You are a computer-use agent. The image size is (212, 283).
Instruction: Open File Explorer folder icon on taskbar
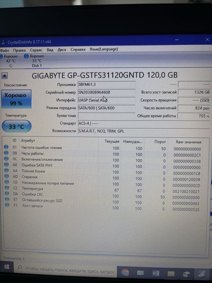click(171, 274)
